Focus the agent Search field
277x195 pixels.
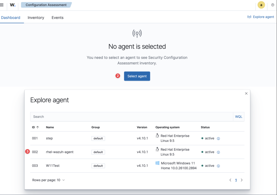pos(132,117)
